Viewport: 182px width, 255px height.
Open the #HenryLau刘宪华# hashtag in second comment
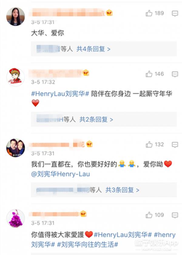tap(60, 94)
